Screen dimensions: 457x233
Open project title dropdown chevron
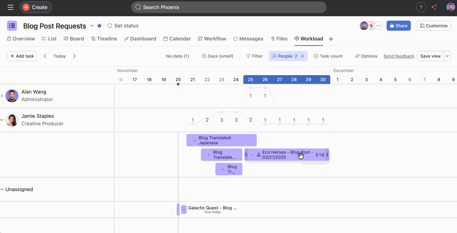tap(92, 26)
